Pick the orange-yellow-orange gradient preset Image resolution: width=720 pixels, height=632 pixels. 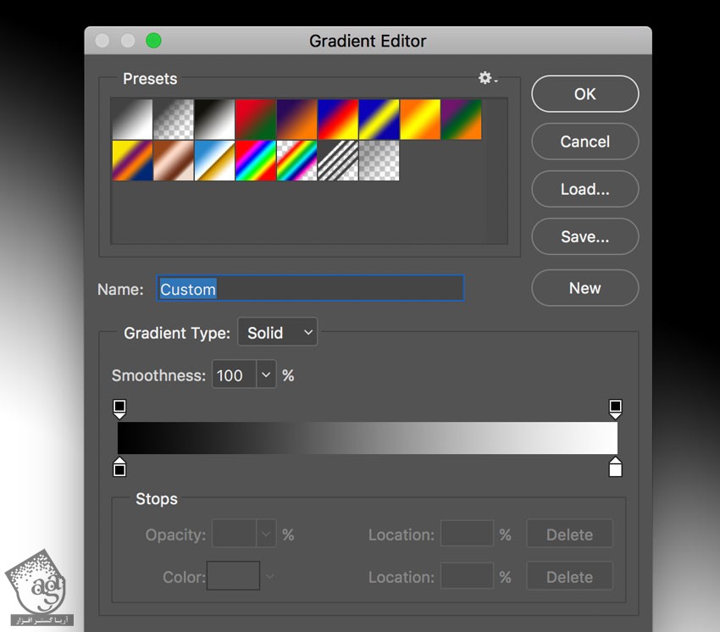(420, 119)
